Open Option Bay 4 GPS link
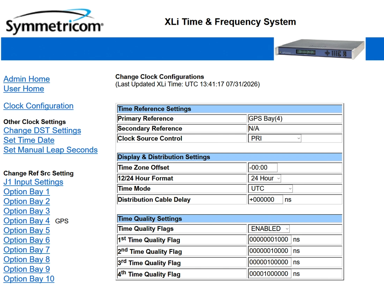 click(x=27, y=221)
